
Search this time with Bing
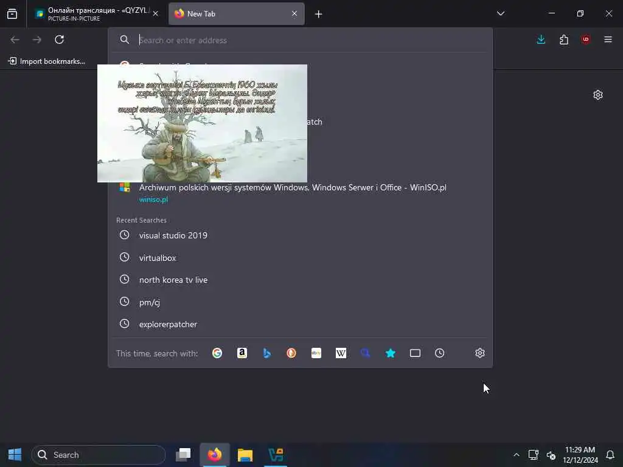click(266, 353)
